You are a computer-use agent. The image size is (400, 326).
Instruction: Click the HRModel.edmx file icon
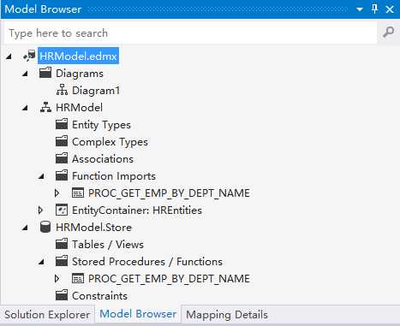[29, 56]
